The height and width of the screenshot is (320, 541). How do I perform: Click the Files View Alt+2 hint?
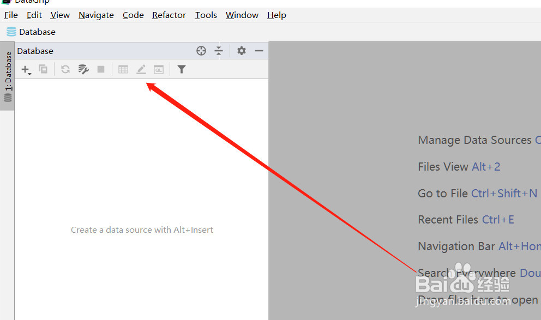459,167
